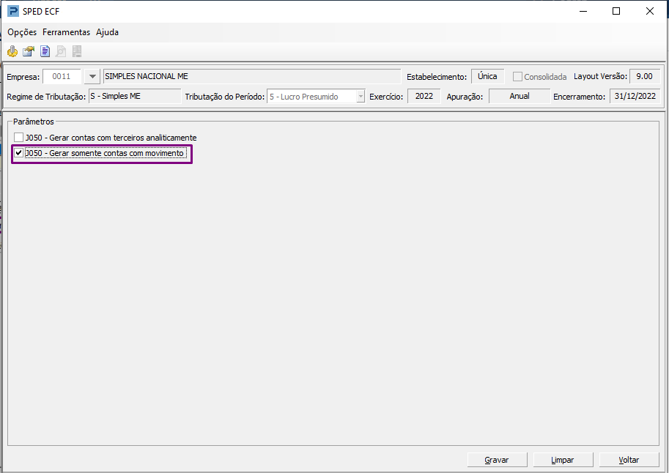669x473 pixels.
Task: Click the blue document lines toolbar icon
Action: (45, 51)
